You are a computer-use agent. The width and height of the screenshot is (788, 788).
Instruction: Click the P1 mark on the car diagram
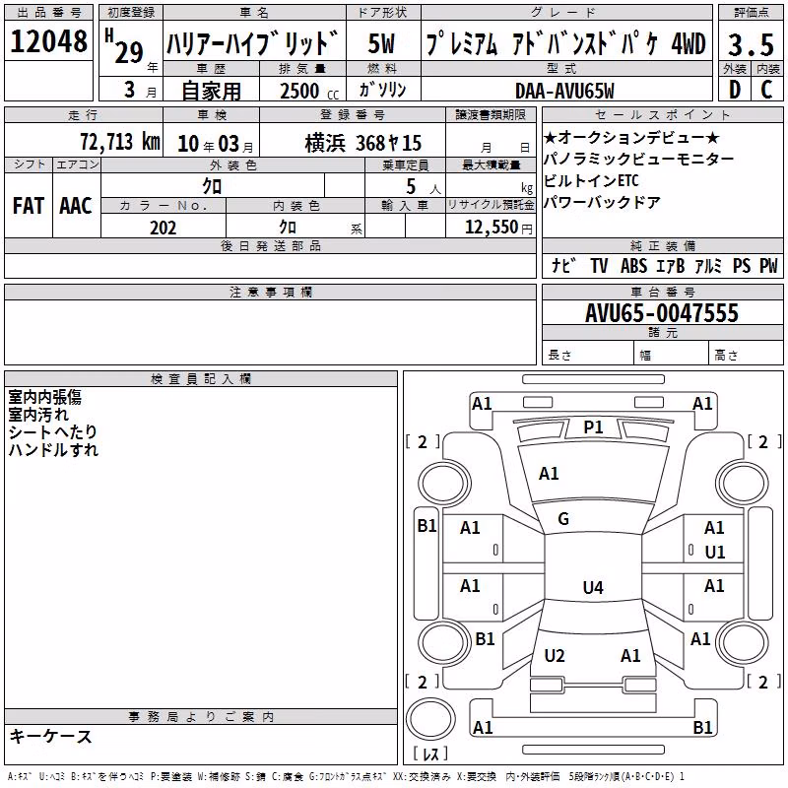[593, 427]
